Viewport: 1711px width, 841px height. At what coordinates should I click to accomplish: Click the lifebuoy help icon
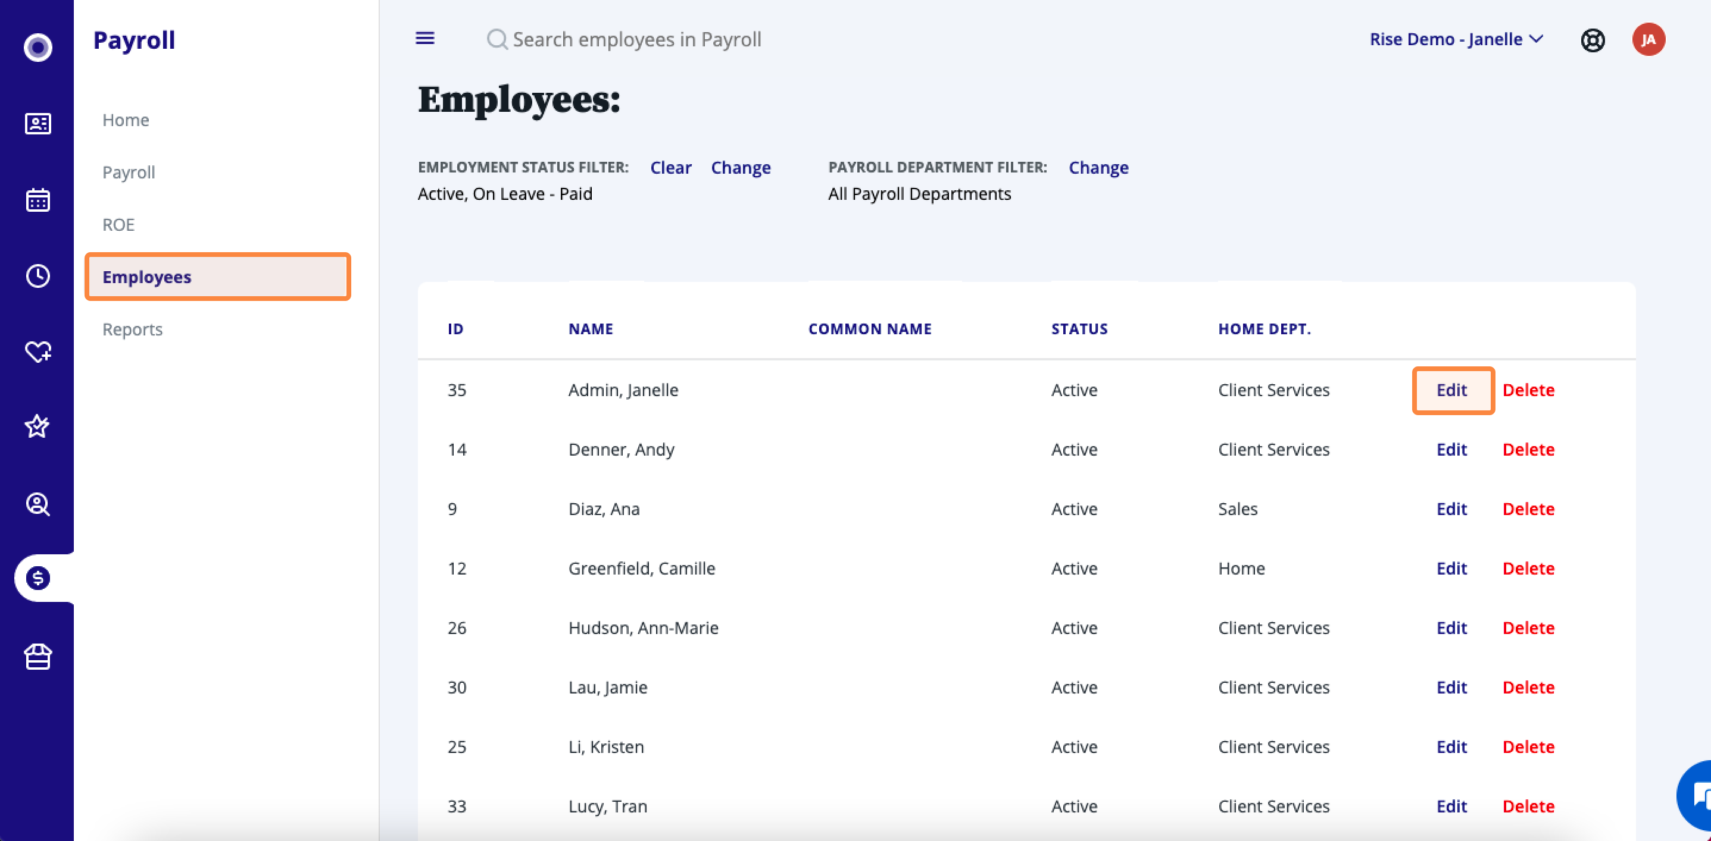coord(1592,40)
